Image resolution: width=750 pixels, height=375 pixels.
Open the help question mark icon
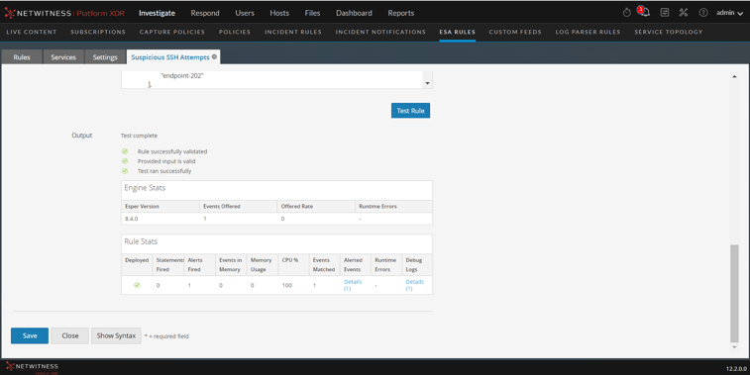click(x=703, y=13)
